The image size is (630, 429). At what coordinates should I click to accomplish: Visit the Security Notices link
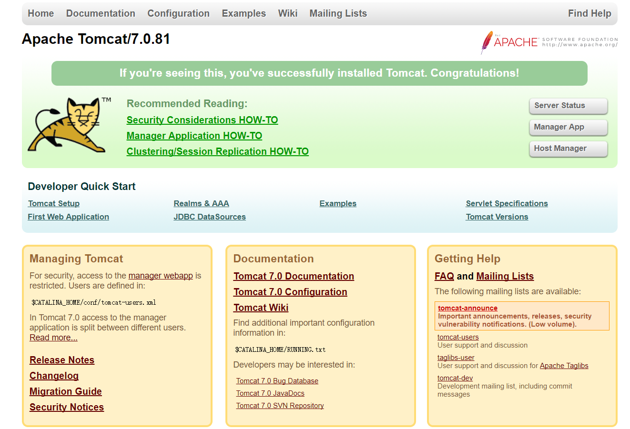(x=67, y=407)
